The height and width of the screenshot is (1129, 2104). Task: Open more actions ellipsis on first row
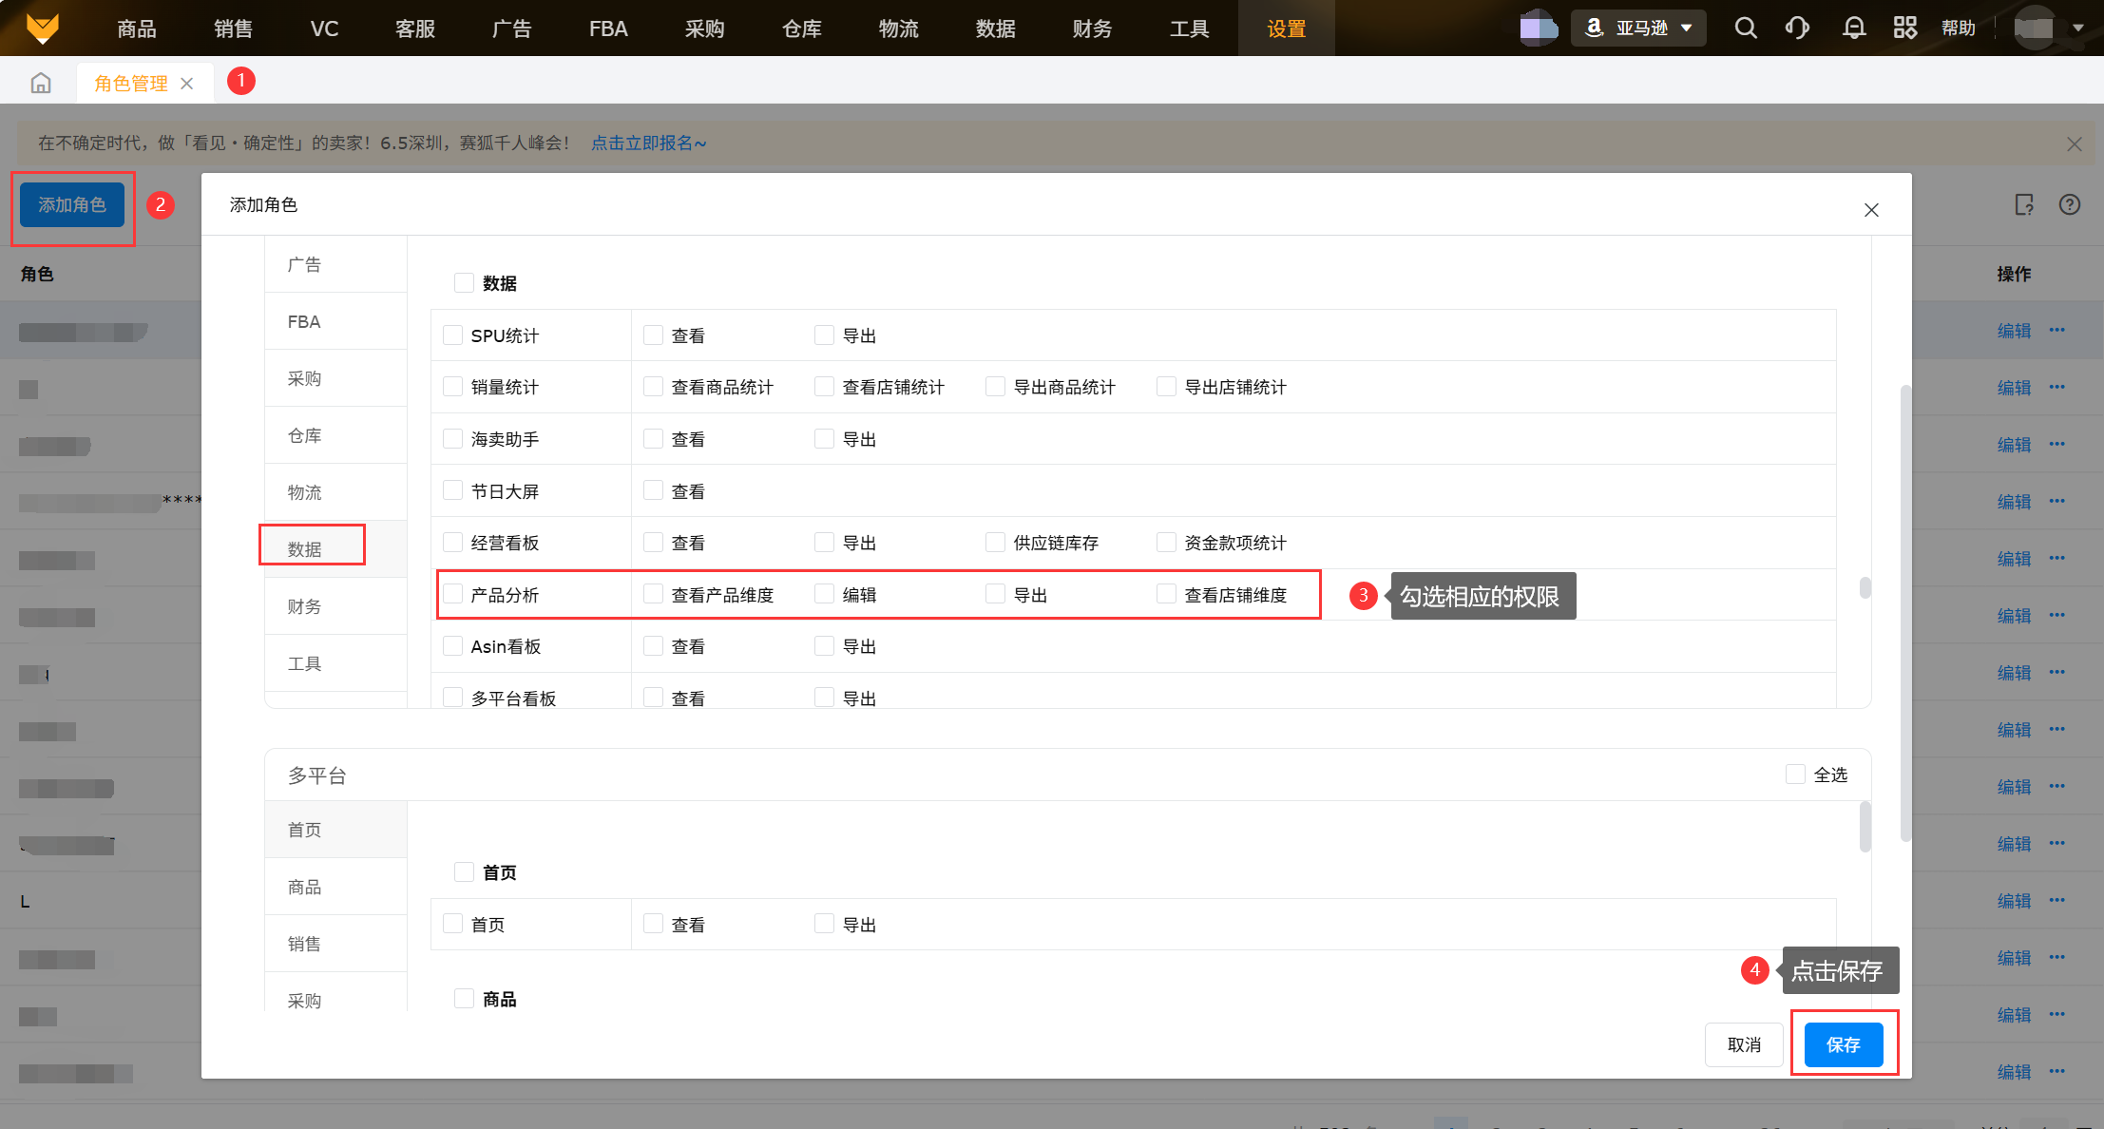2057,330
